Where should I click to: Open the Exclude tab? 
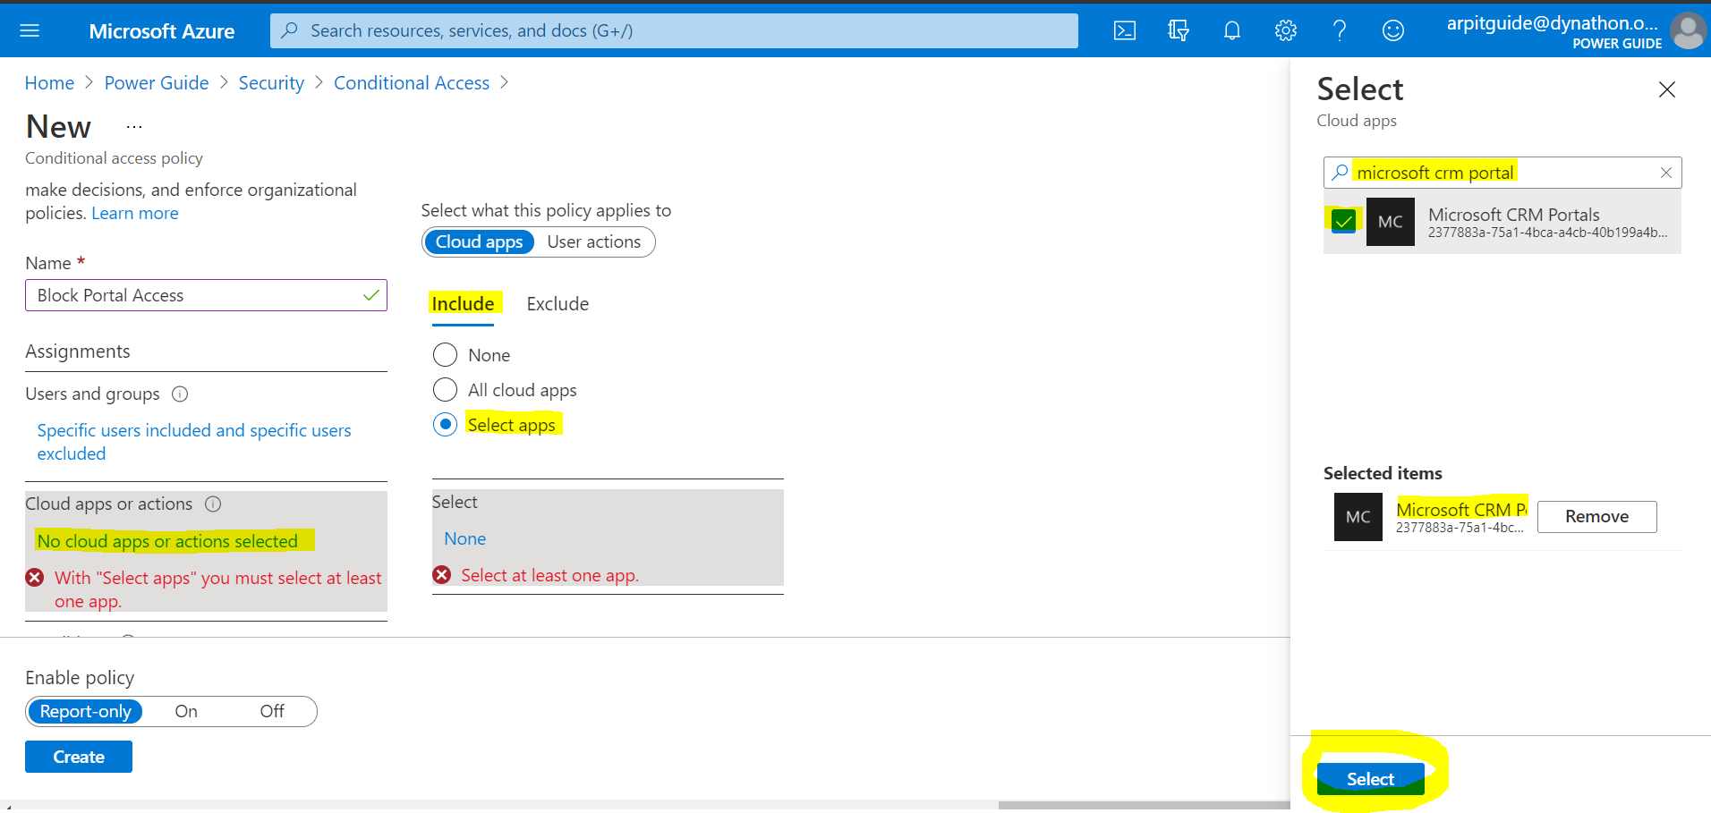pos(558,304)
